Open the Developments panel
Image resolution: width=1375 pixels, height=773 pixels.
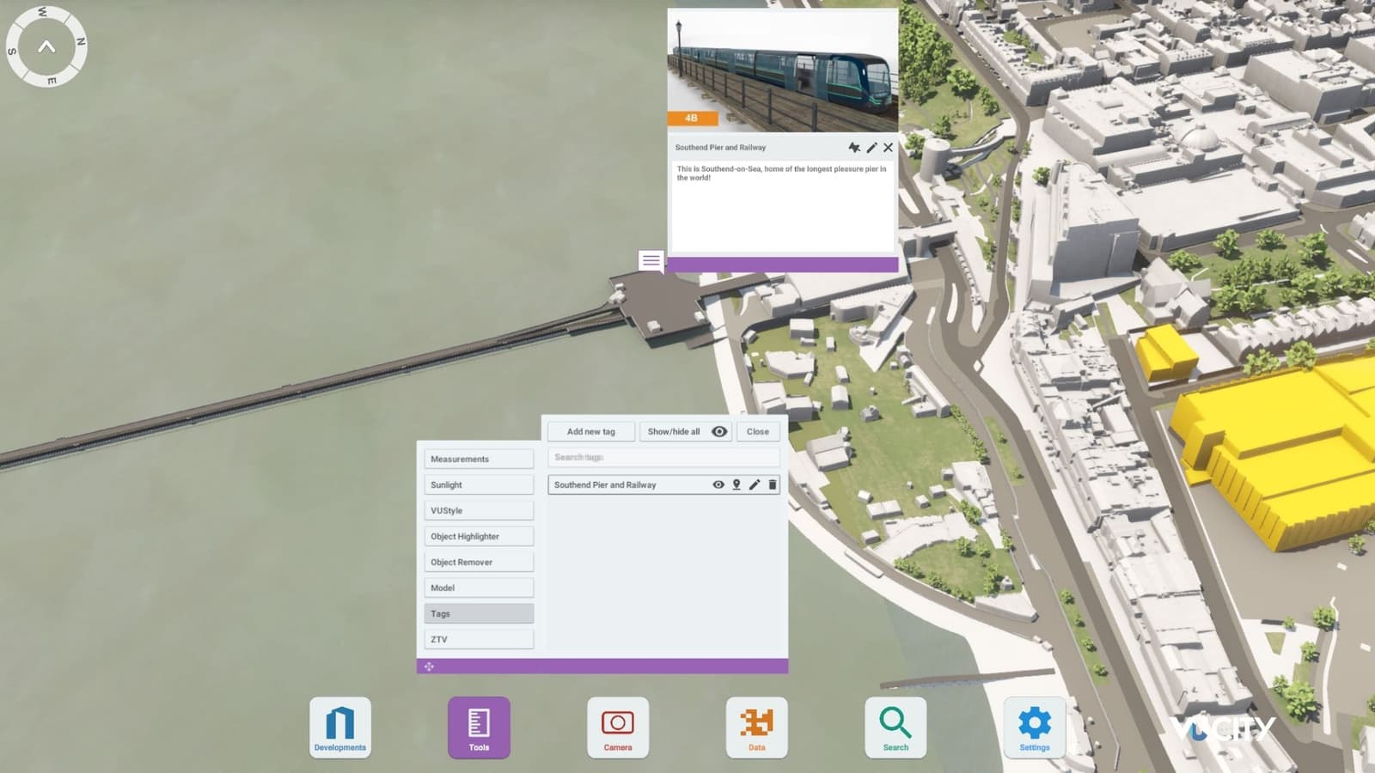tap(339, 727)
